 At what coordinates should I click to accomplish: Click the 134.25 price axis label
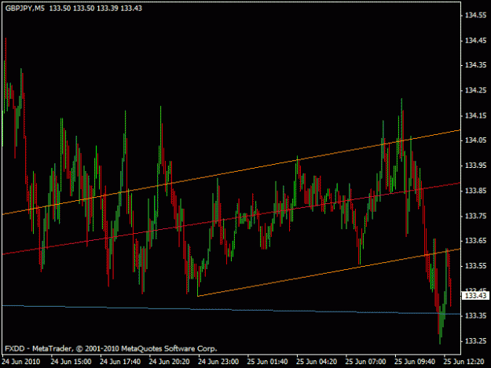point(475,90)
